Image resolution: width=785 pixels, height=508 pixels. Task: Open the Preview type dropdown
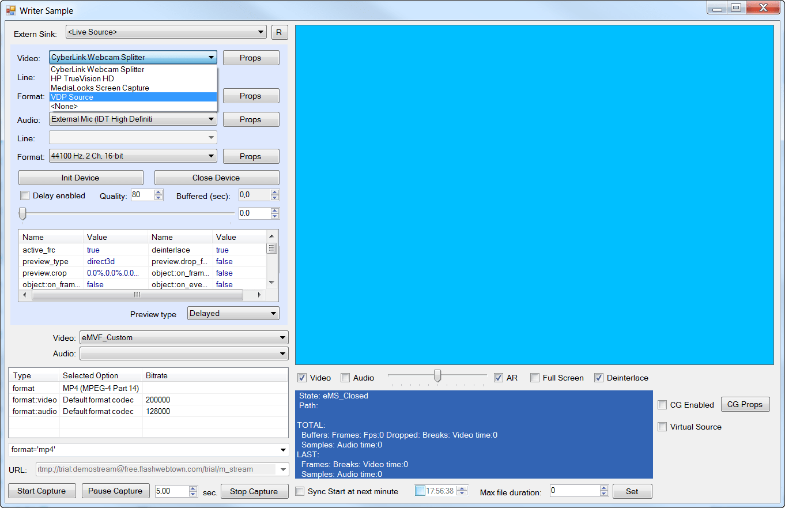point(233,313)
